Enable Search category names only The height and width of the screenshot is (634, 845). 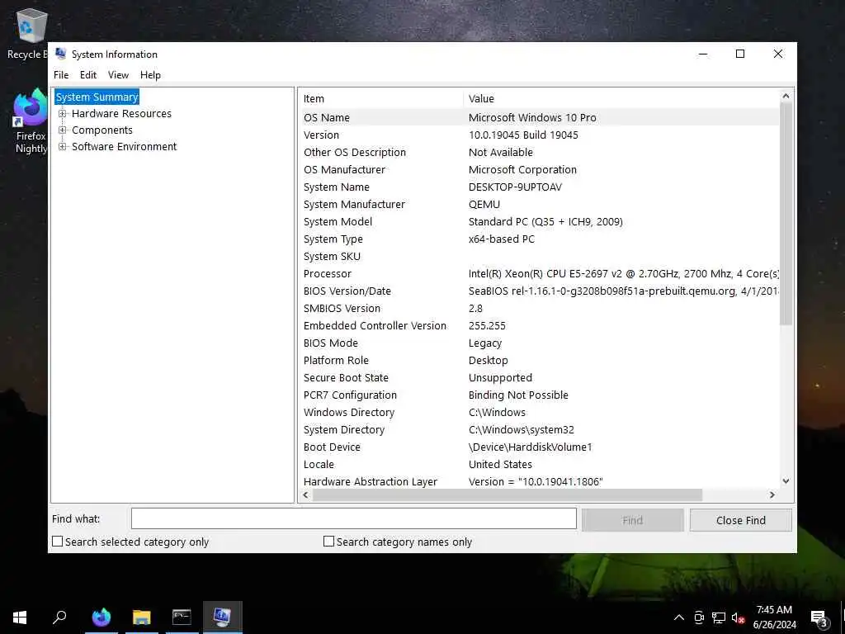[328, 542]
